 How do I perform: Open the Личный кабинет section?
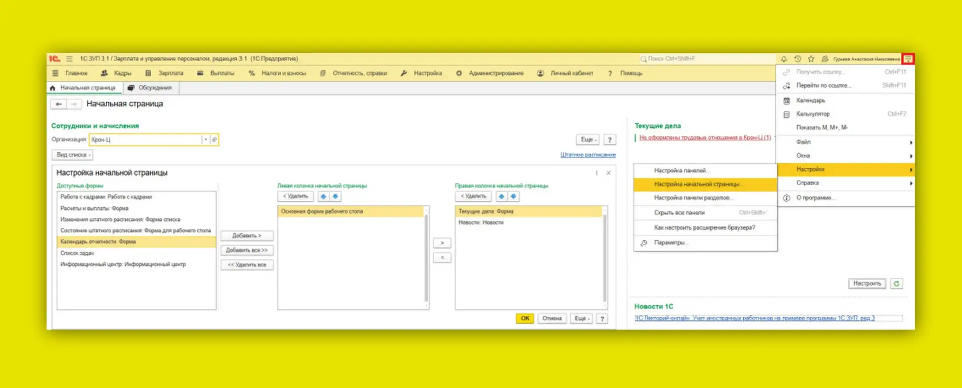pyautogui.click(x=565, y=73)
